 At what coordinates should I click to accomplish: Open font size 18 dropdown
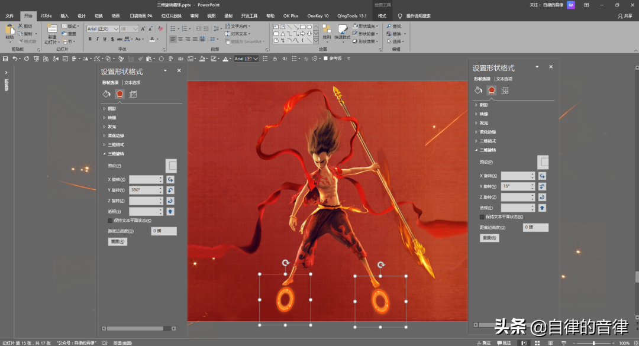(135, 29)
